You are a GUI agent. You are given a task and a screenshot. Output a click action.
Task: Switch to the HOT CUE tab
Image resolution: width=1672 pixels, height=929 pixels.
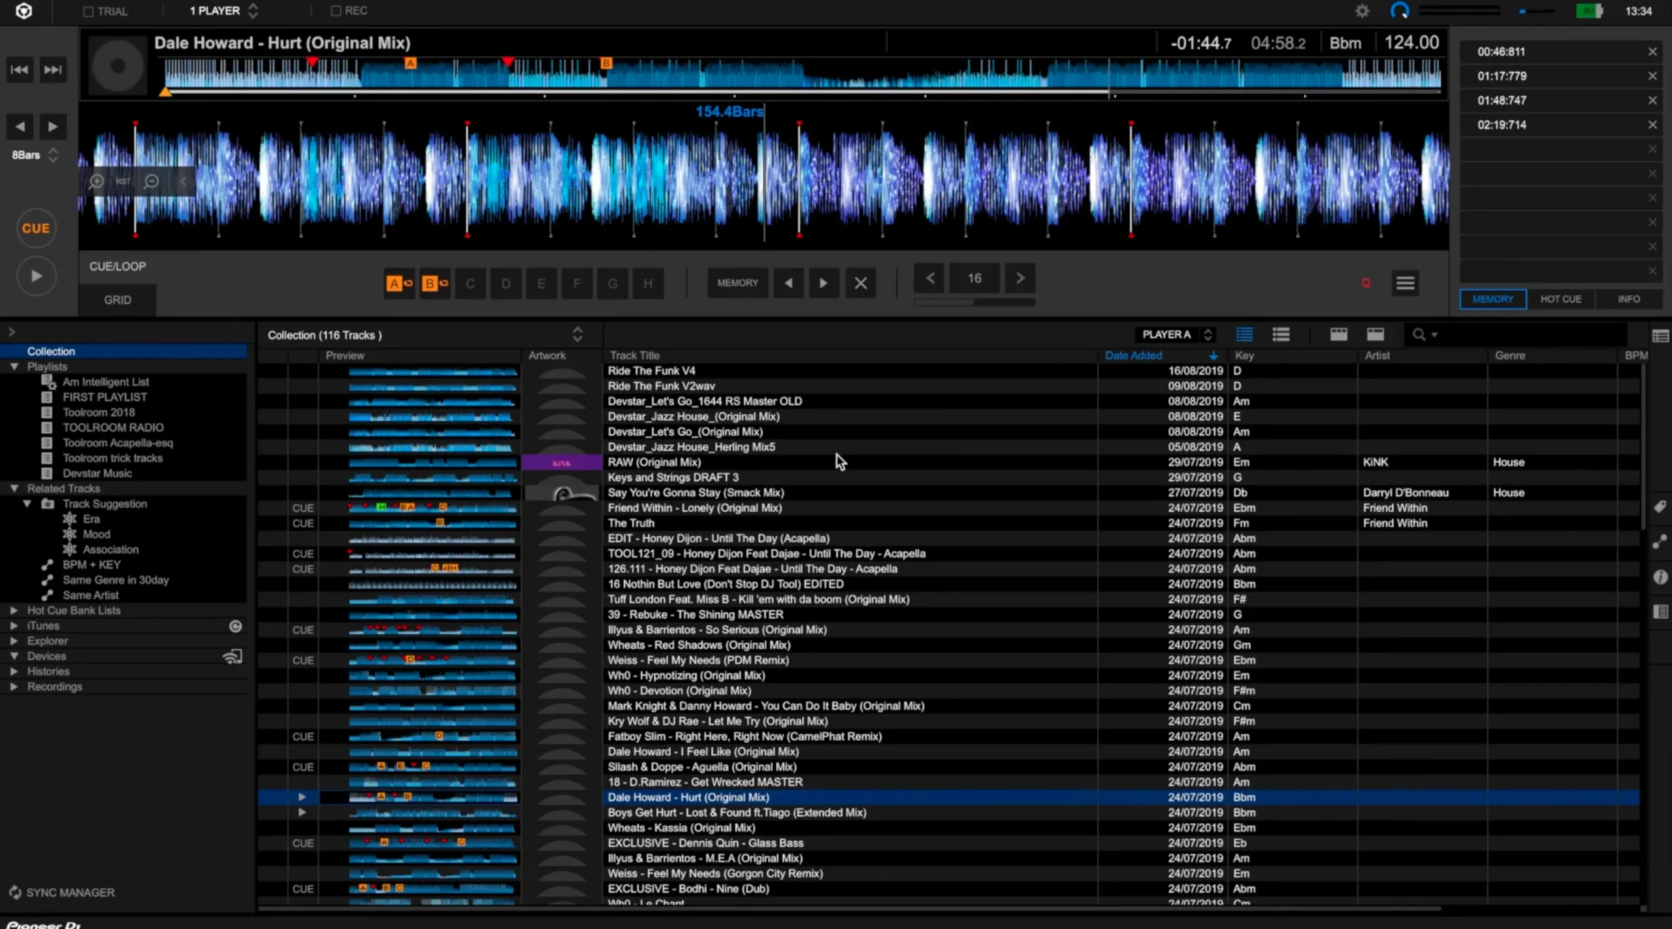(x=1561, y=299)
